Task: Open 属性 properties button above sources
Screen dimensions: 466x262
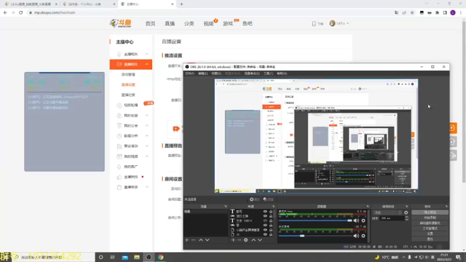Action: 255,199
